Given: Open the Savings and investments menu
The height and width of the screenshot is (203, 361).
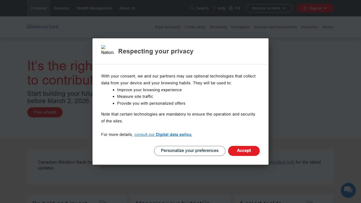Looking at the screenshot, I should pos(275,27).
